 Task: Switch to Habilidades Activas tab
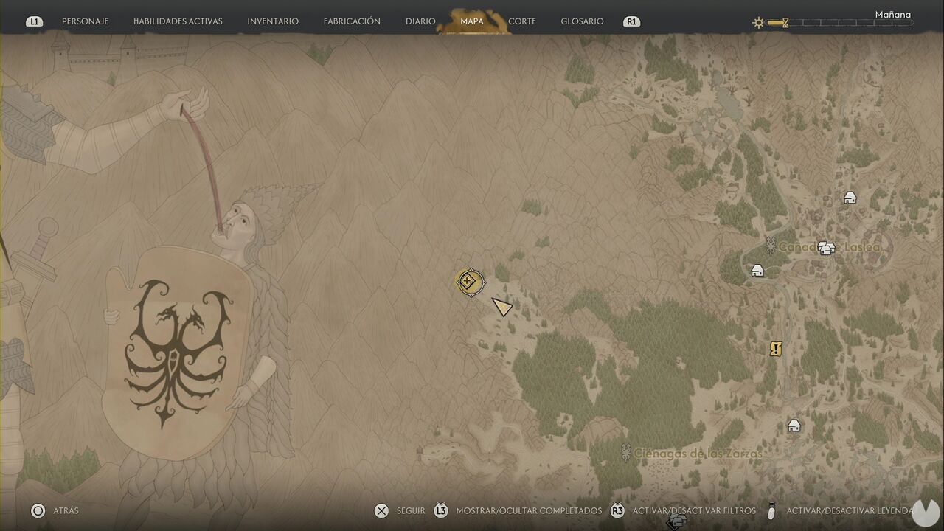point(178,21)
